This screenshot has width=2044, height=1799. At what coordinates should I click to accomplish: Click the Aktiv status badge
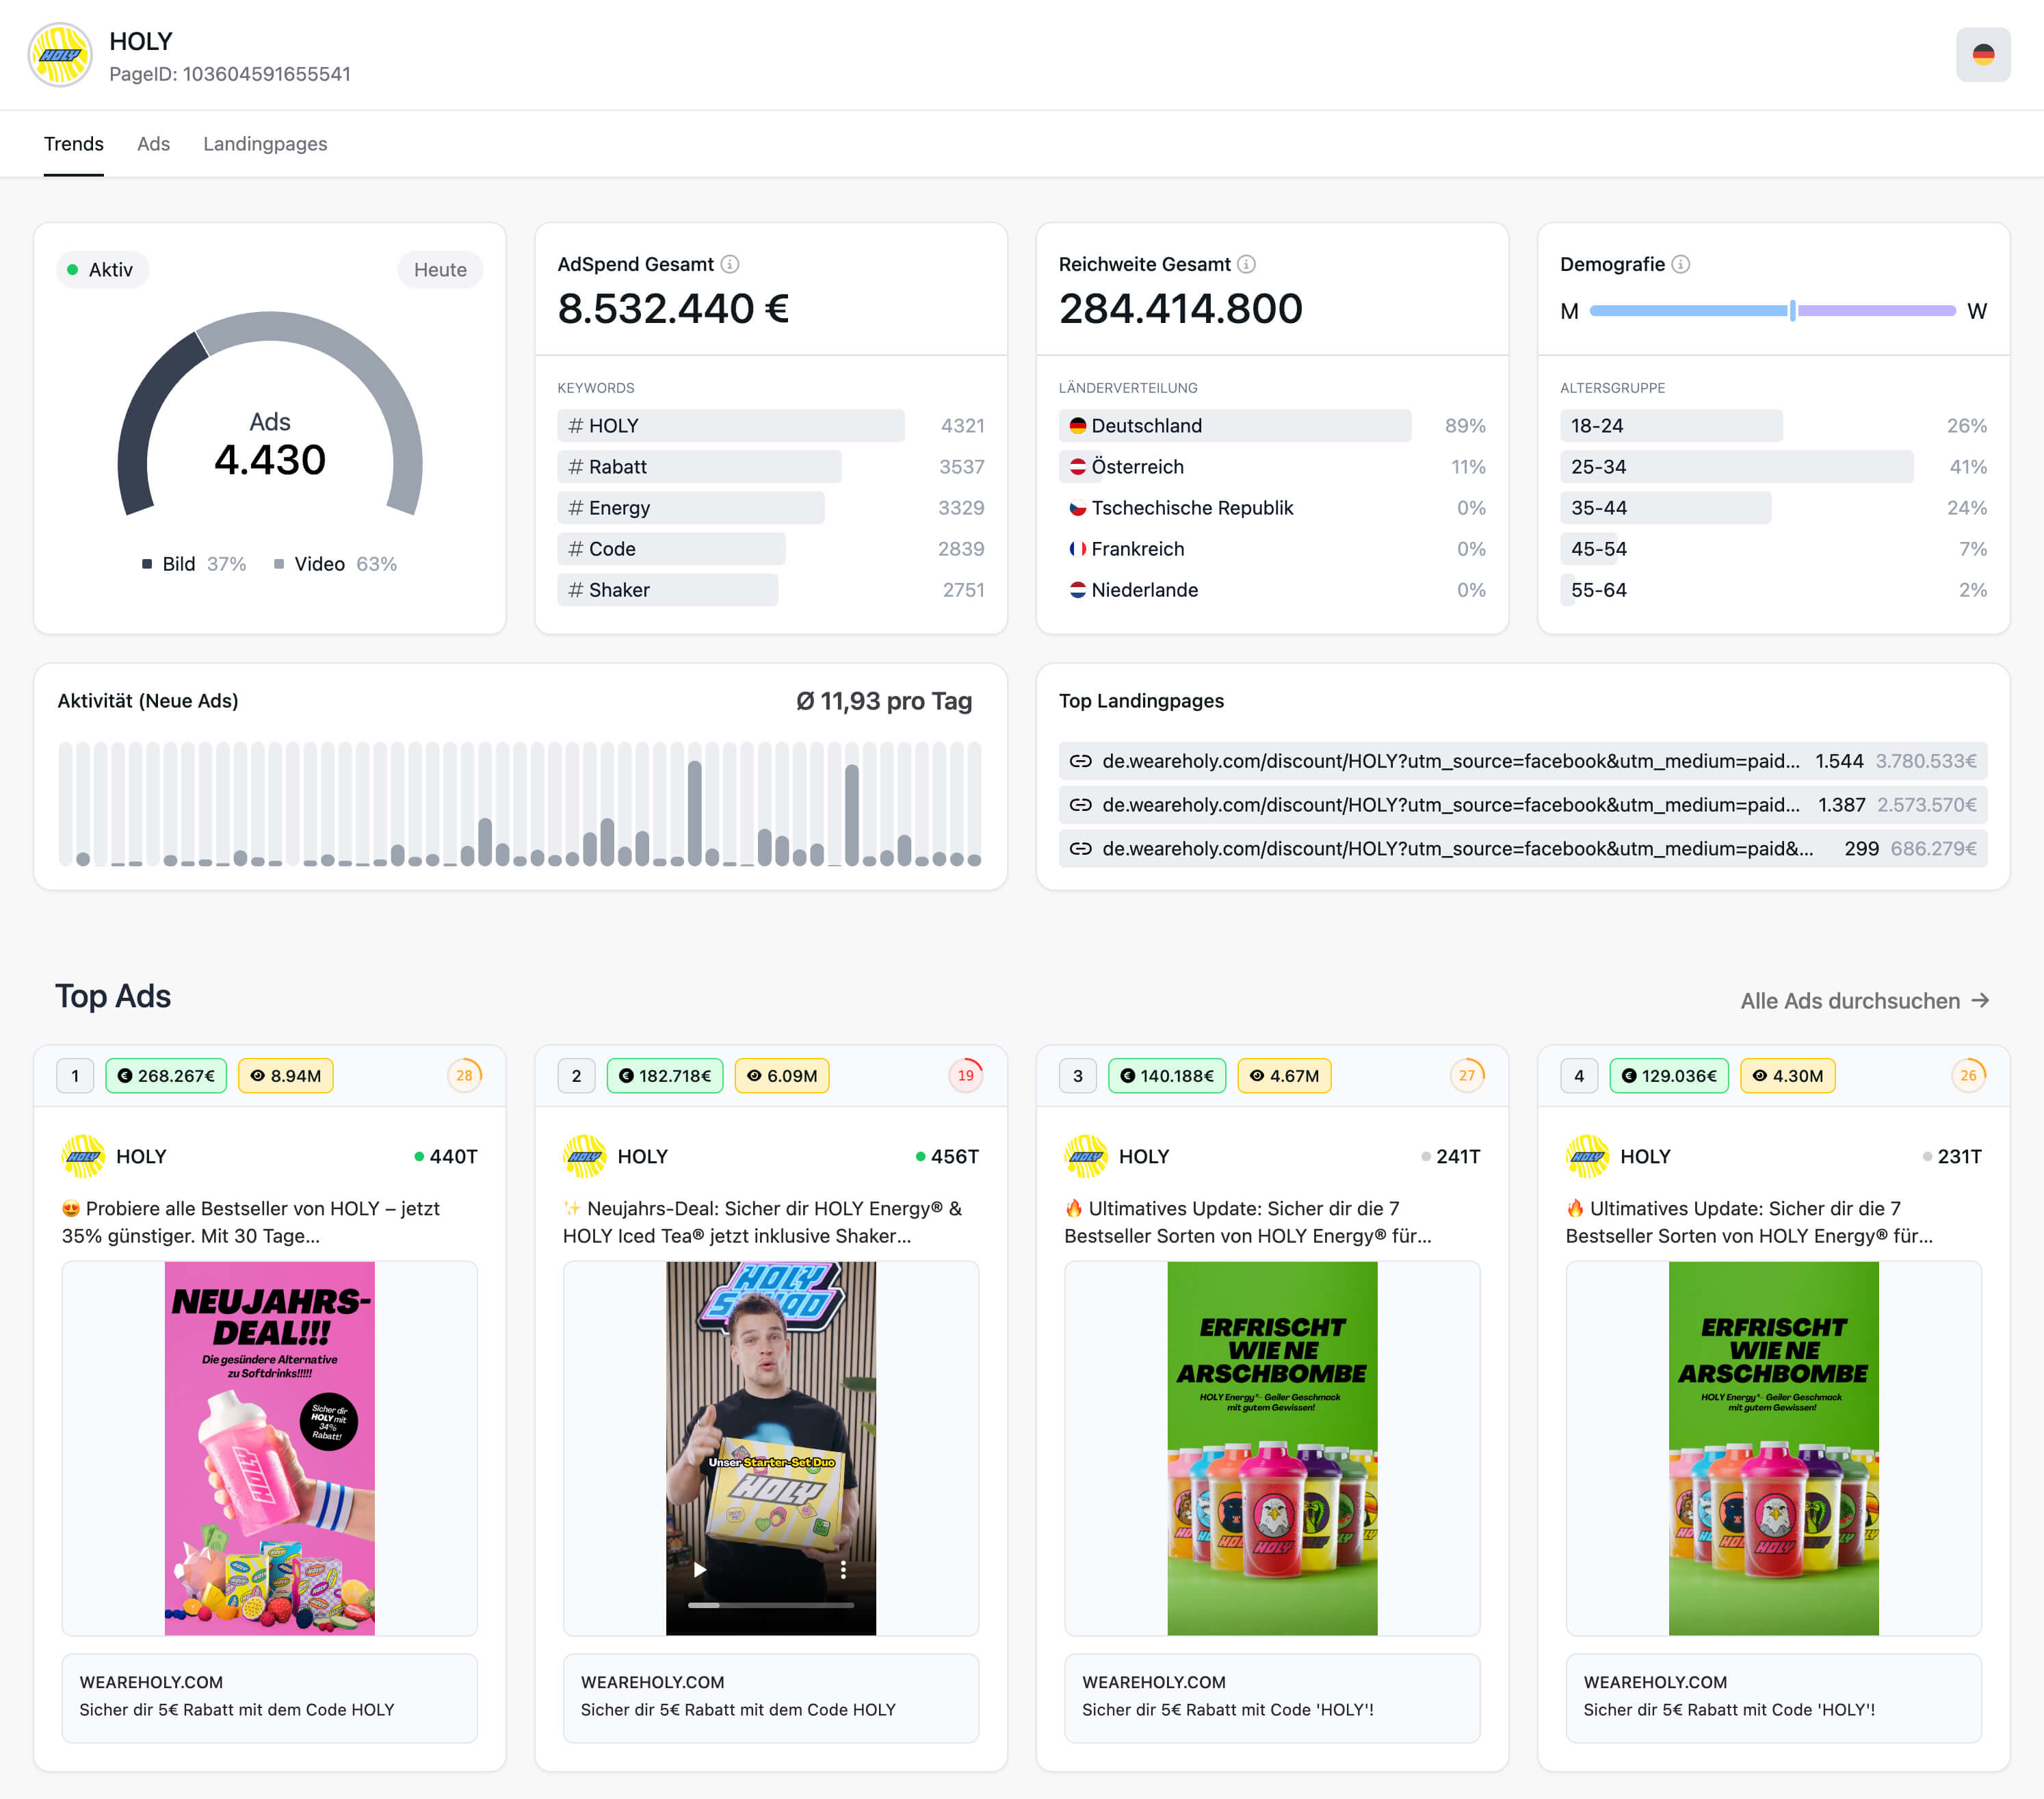pos(102,269)
